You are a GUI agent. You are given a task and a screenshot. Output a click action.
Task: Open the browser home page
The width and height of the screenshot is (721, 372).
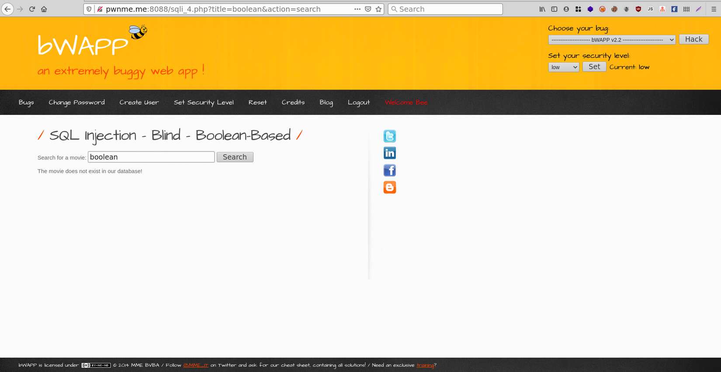click(x=44, y=9)
